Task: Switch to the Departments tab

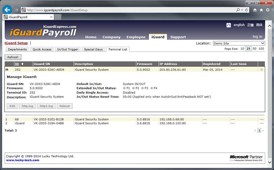Action: click(17, 49)
